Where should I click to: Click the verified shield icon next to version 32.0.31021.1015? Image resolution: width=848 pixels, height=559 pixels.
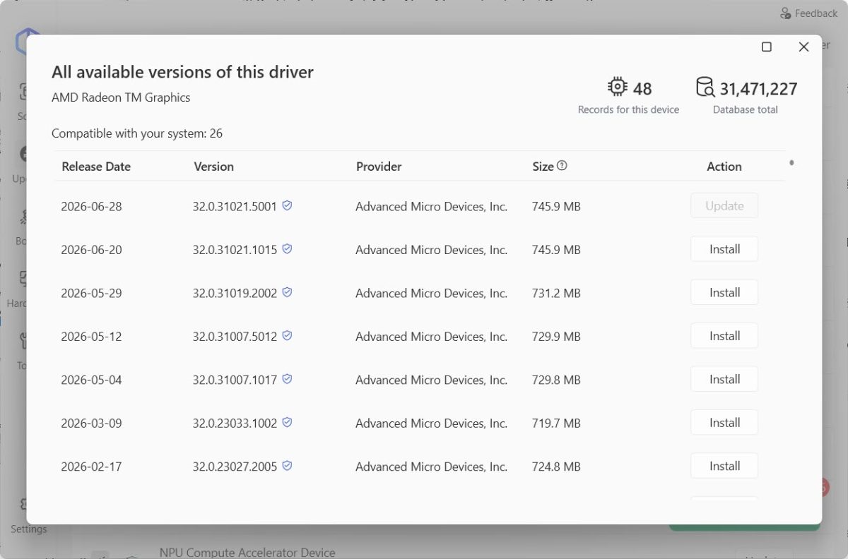(x=287, y=248)
